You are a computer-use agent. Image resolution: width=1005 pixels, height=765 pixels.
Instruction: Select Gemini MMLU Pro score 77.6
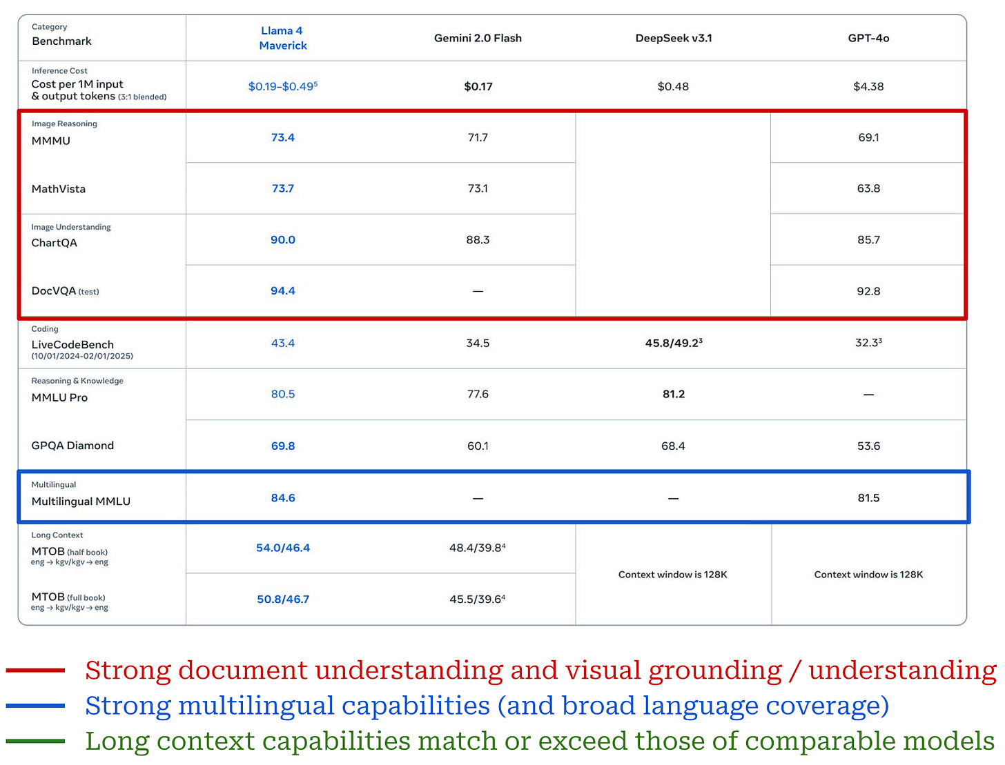point(478,394)
